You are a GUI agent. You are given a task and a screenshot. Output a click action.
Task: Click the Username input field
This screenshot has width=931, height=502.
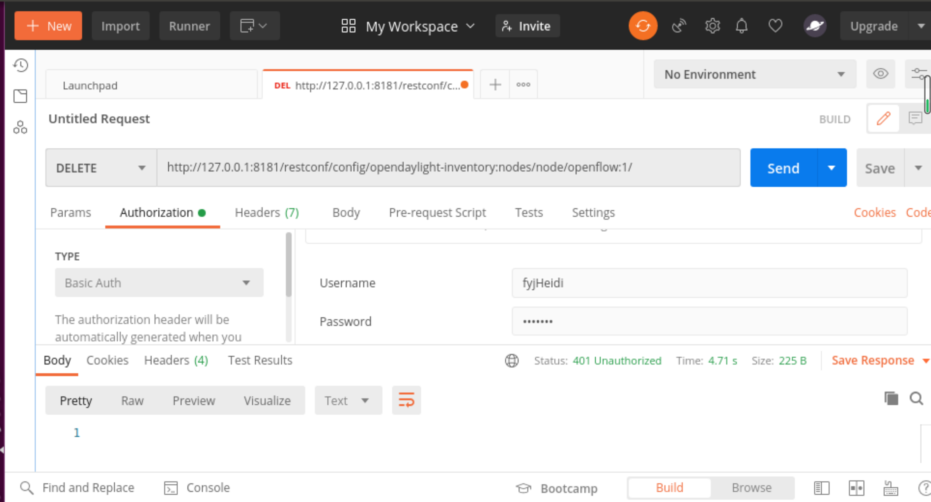(x=709, y=283)
